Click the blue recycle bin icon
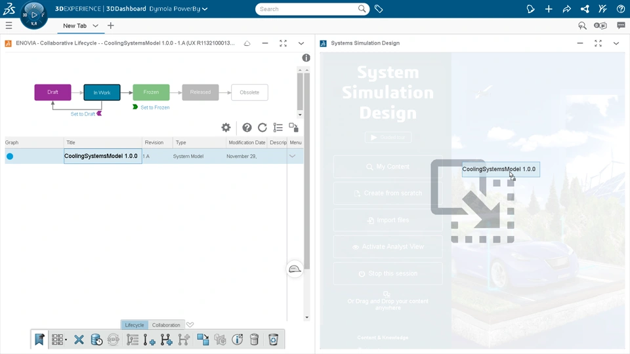Image resolution: width=630 pixels, height=354 pixels. [273, 340]
